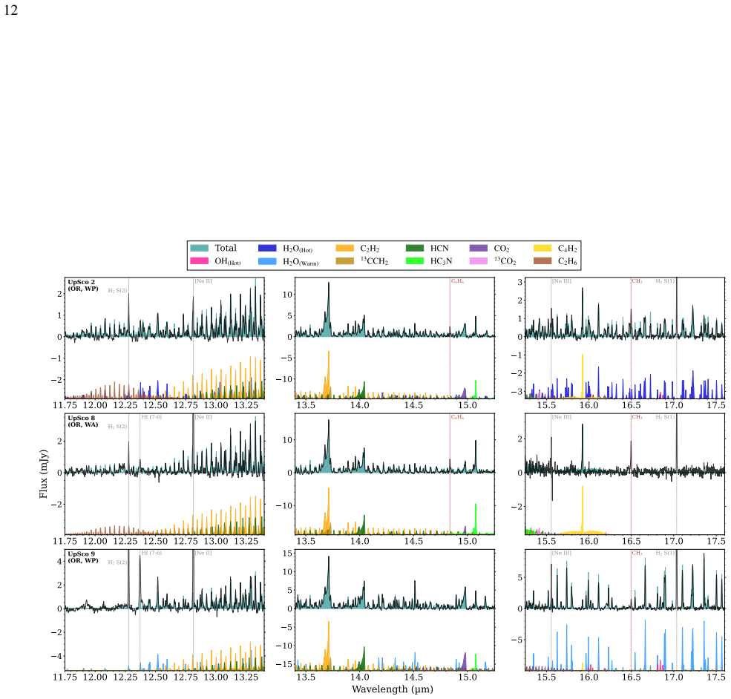Click the light pink 13CO2 legend swatch

coord(479,261)
